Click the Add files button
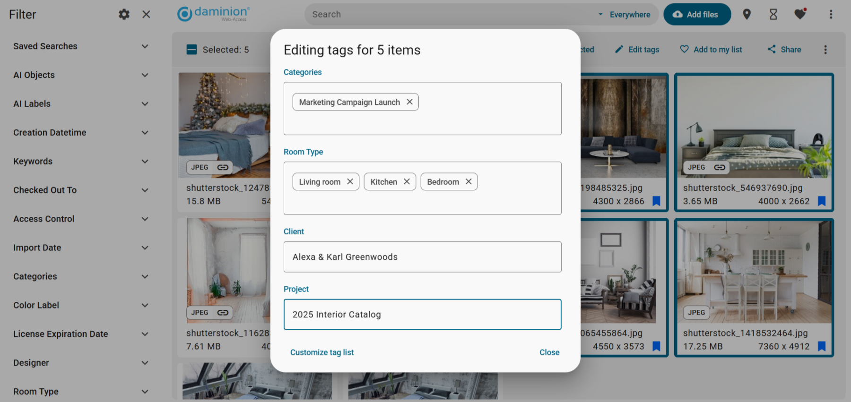 697,14
